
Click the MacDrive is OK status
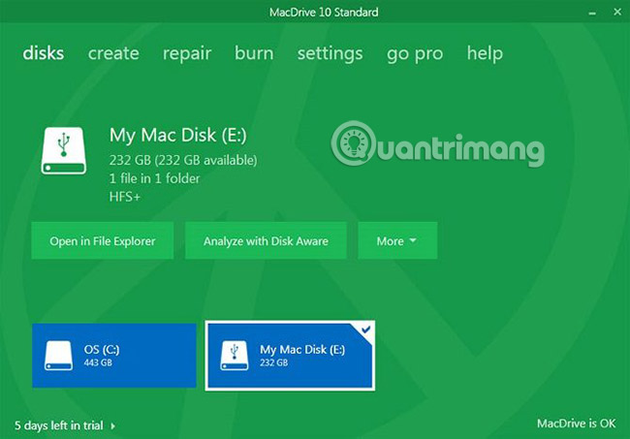576,423
